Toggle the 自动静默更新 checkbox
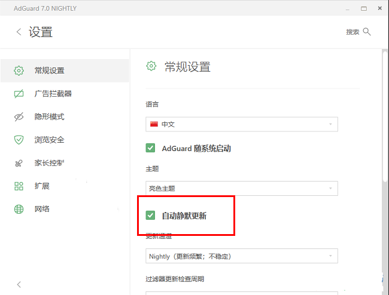Screen dimensions: 389x295 tap(150, 216)
